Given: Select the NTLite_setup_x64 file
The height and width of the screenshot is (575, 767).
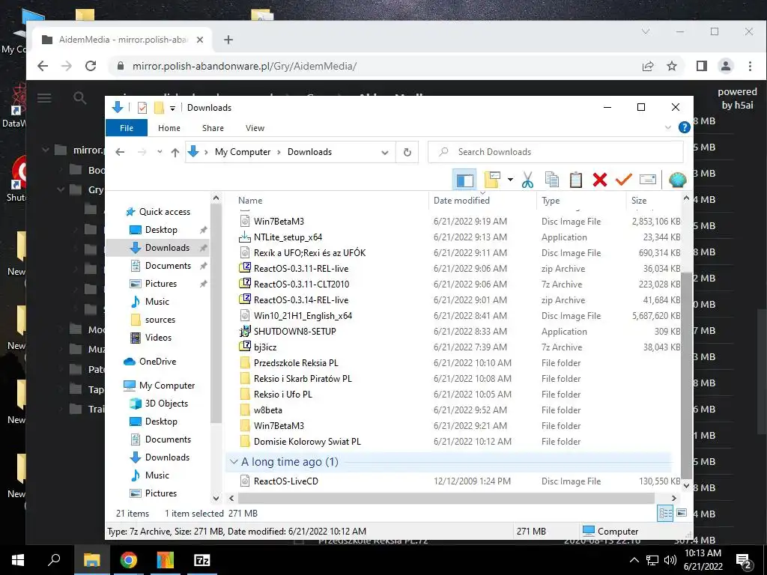Looking at the screenshot, I should [288, 237].
